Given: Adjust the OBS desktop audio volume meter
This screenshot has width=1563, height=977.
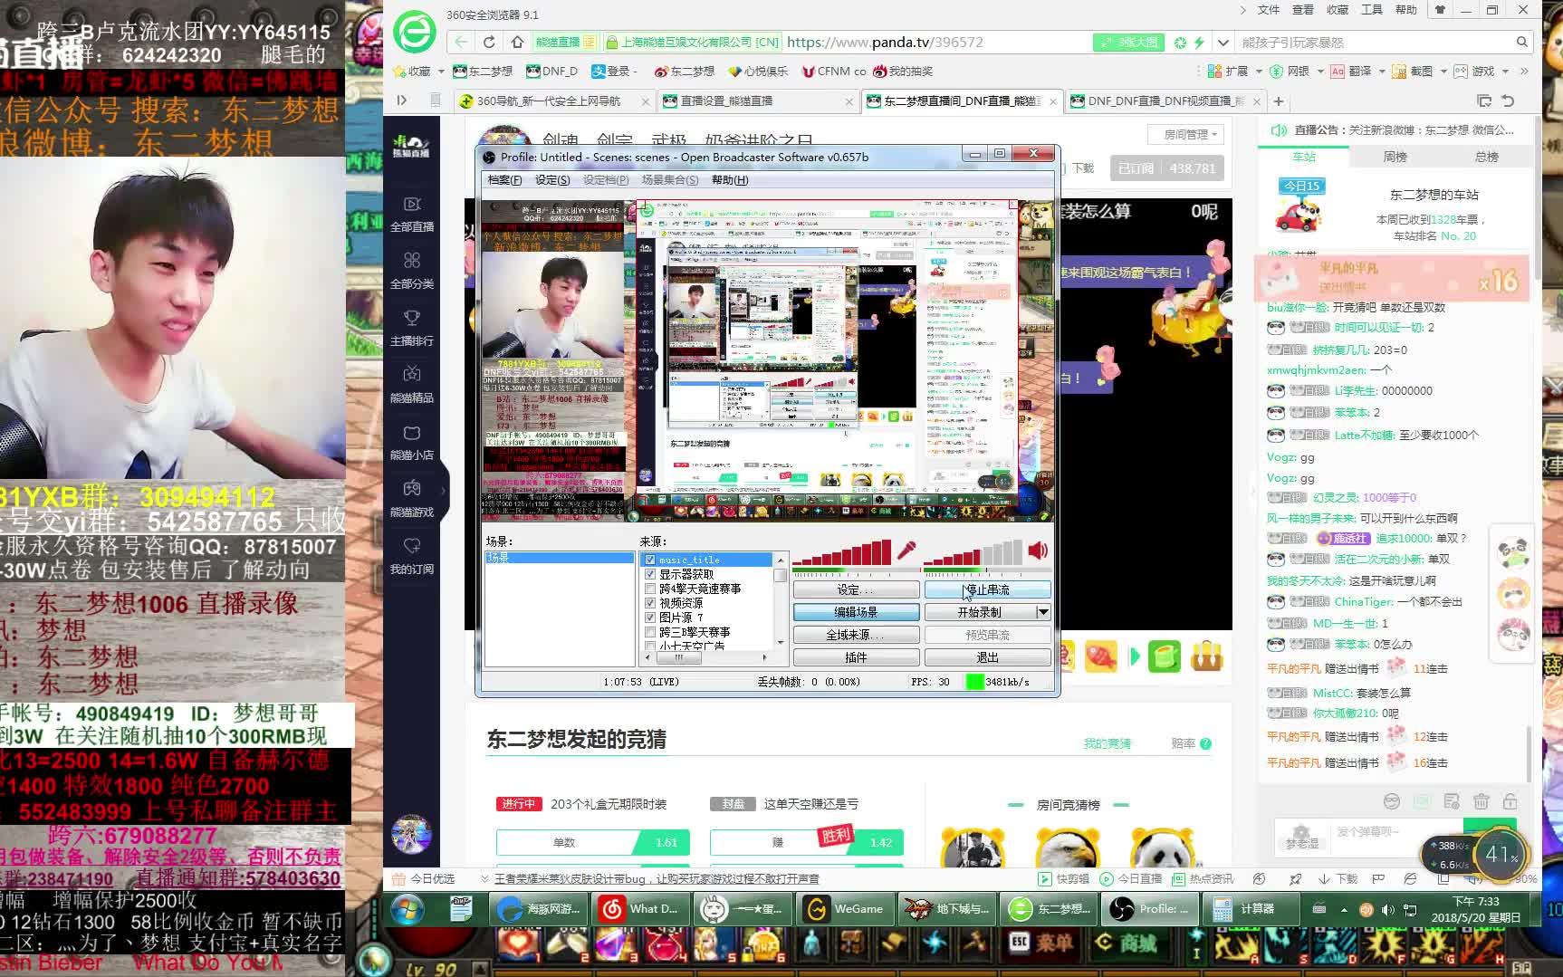Looking at the screenshot, I should pyautogui.click(x=973, y=552).
